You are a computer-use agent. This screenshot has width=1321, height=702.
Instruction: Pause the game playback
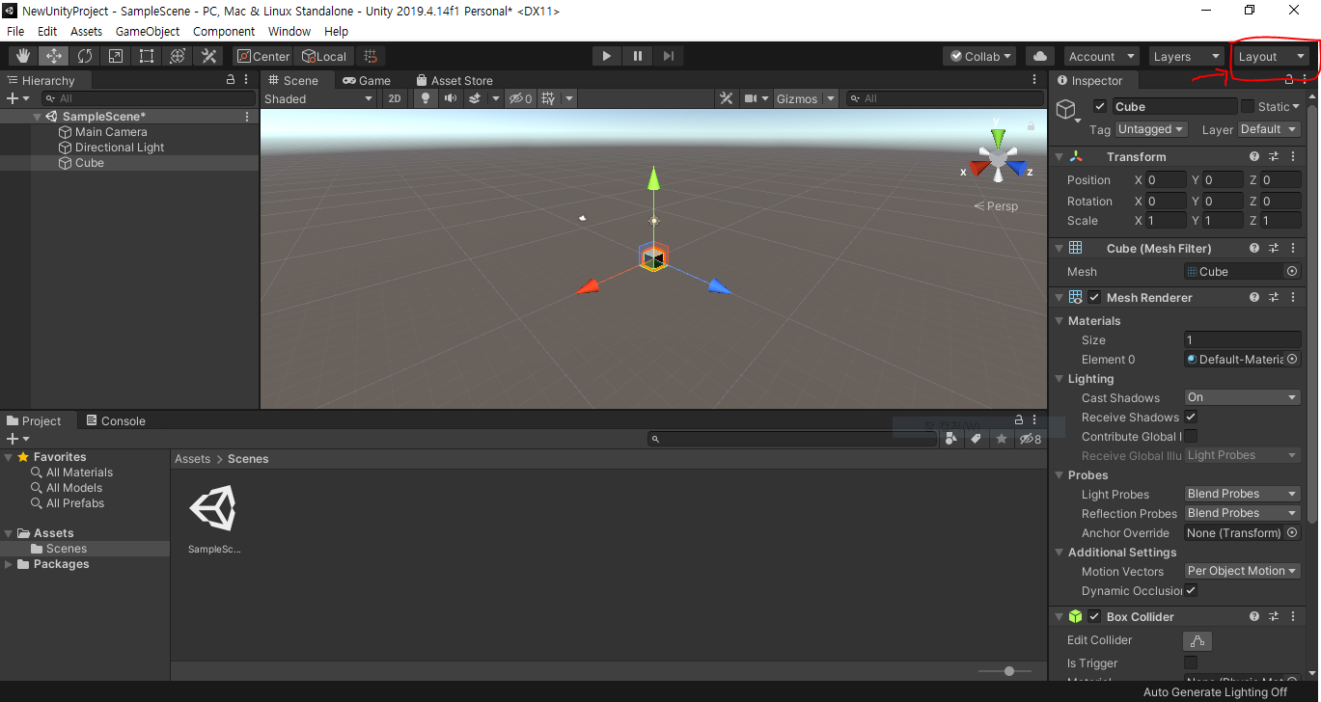coord(637,56)
